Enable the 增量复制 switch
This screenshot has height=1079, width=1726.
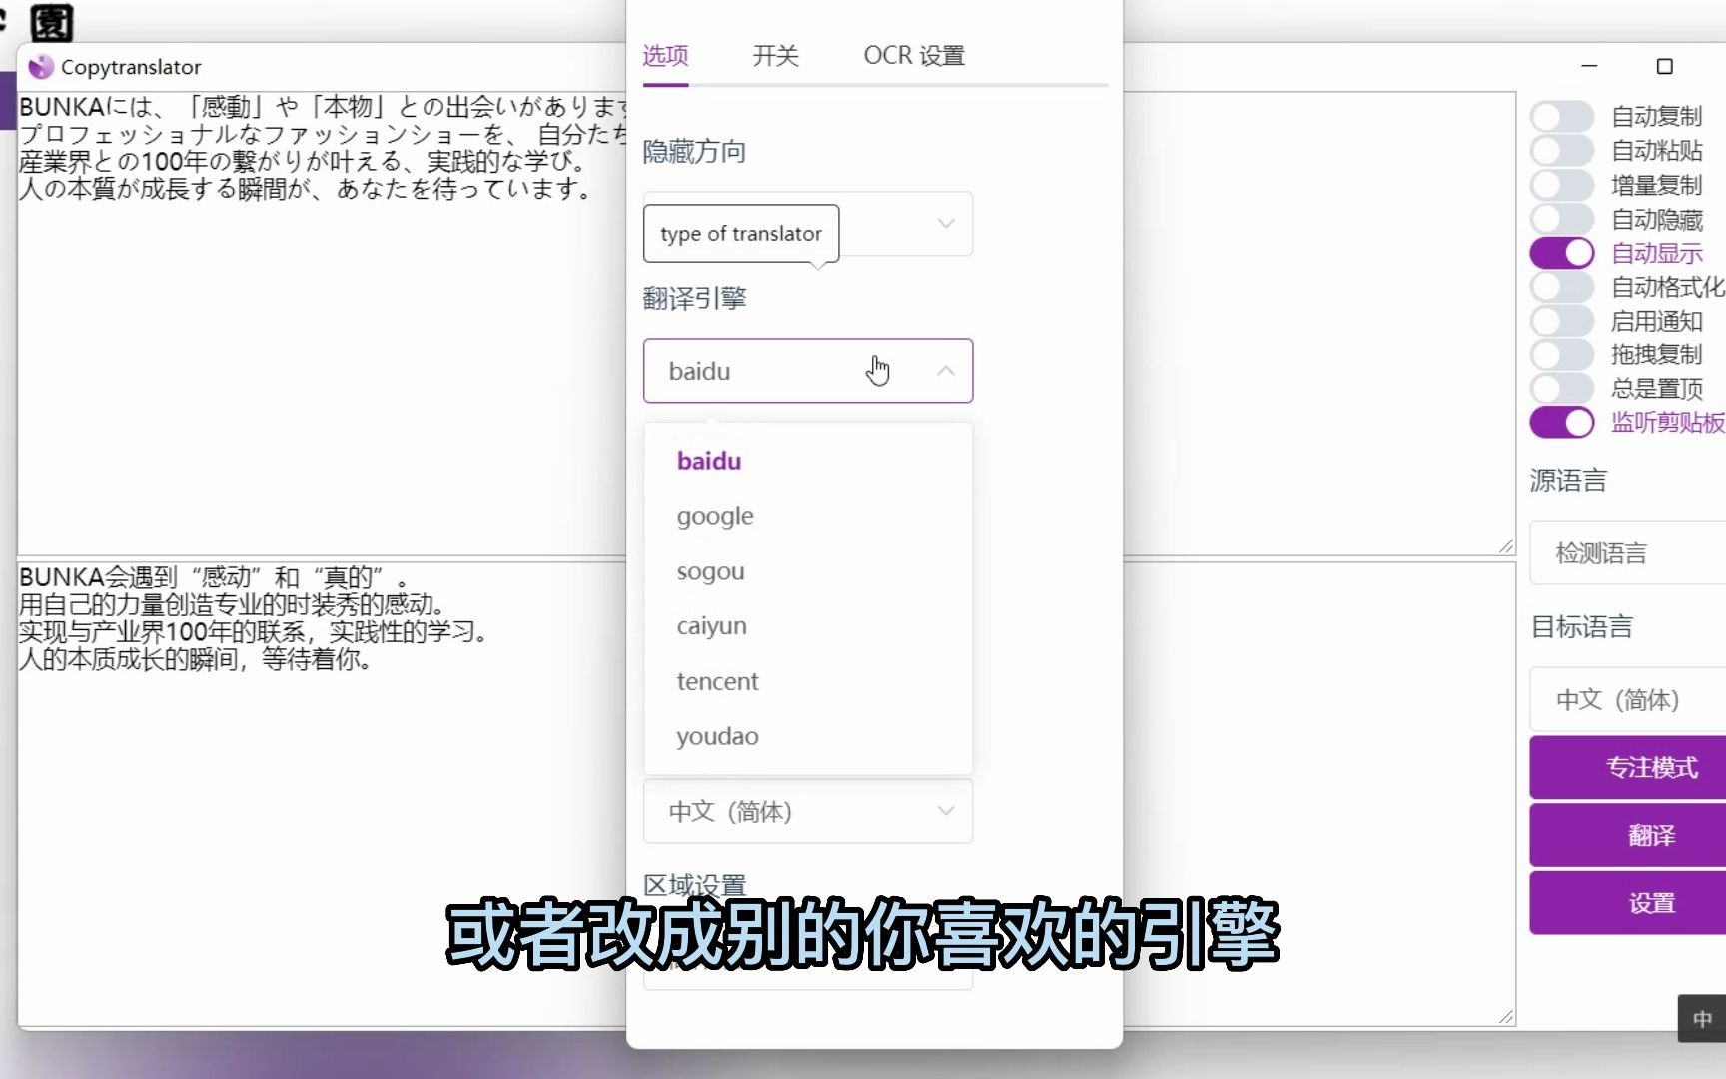[1562, 185]
